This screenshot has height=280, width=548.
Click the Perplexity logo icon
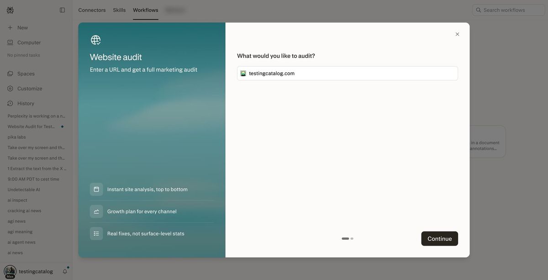pyautogui.click(x=10, y=10)
